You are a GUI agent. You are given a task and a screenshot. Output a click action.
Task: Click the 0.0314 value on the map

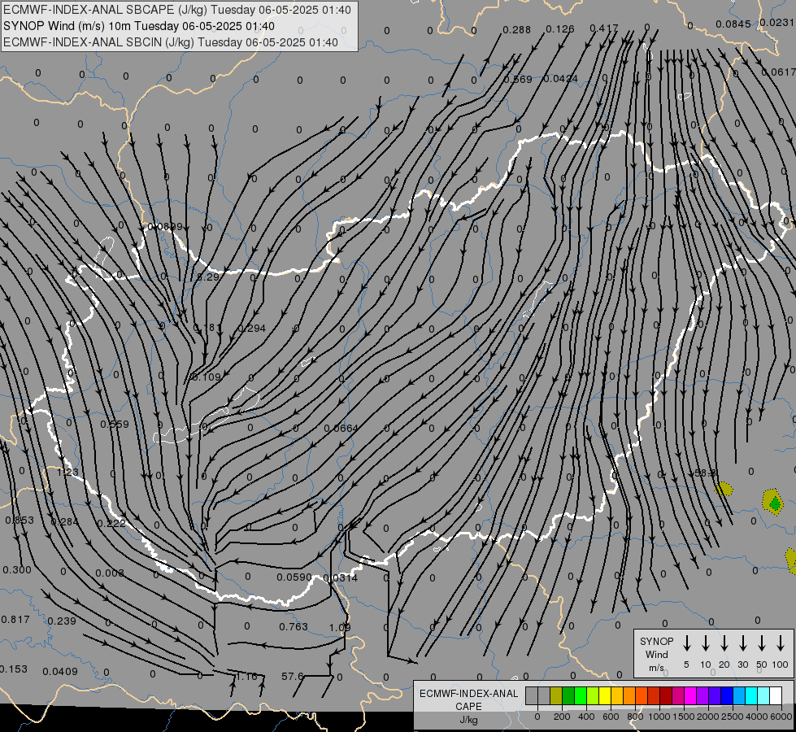tap(340, 577)
